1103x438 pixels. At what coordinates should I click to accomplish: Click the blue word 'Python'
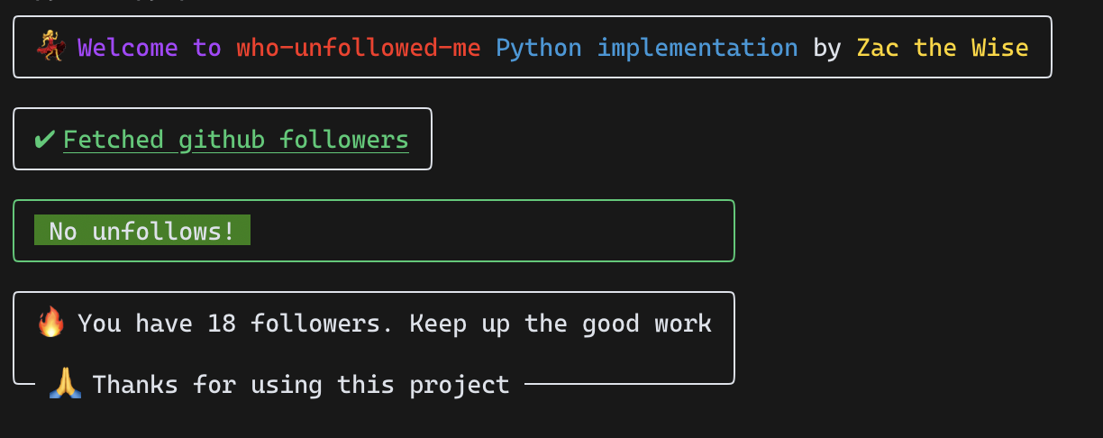pyautogui.click(x=538, y=47)
